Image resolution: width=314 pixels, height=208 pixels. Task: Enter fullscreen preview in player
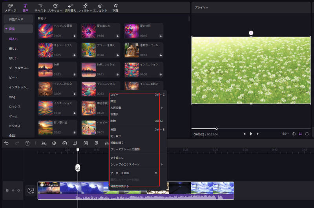point(307,134)
